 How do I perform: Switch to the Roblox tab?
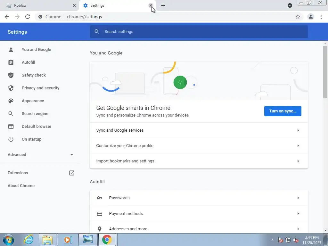click(x=39, y=5)
